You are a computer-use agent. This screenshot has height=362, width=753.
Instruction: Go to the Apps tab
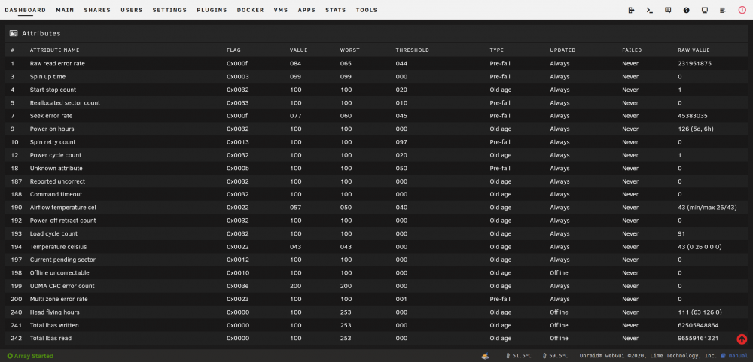tap(306, 10)
